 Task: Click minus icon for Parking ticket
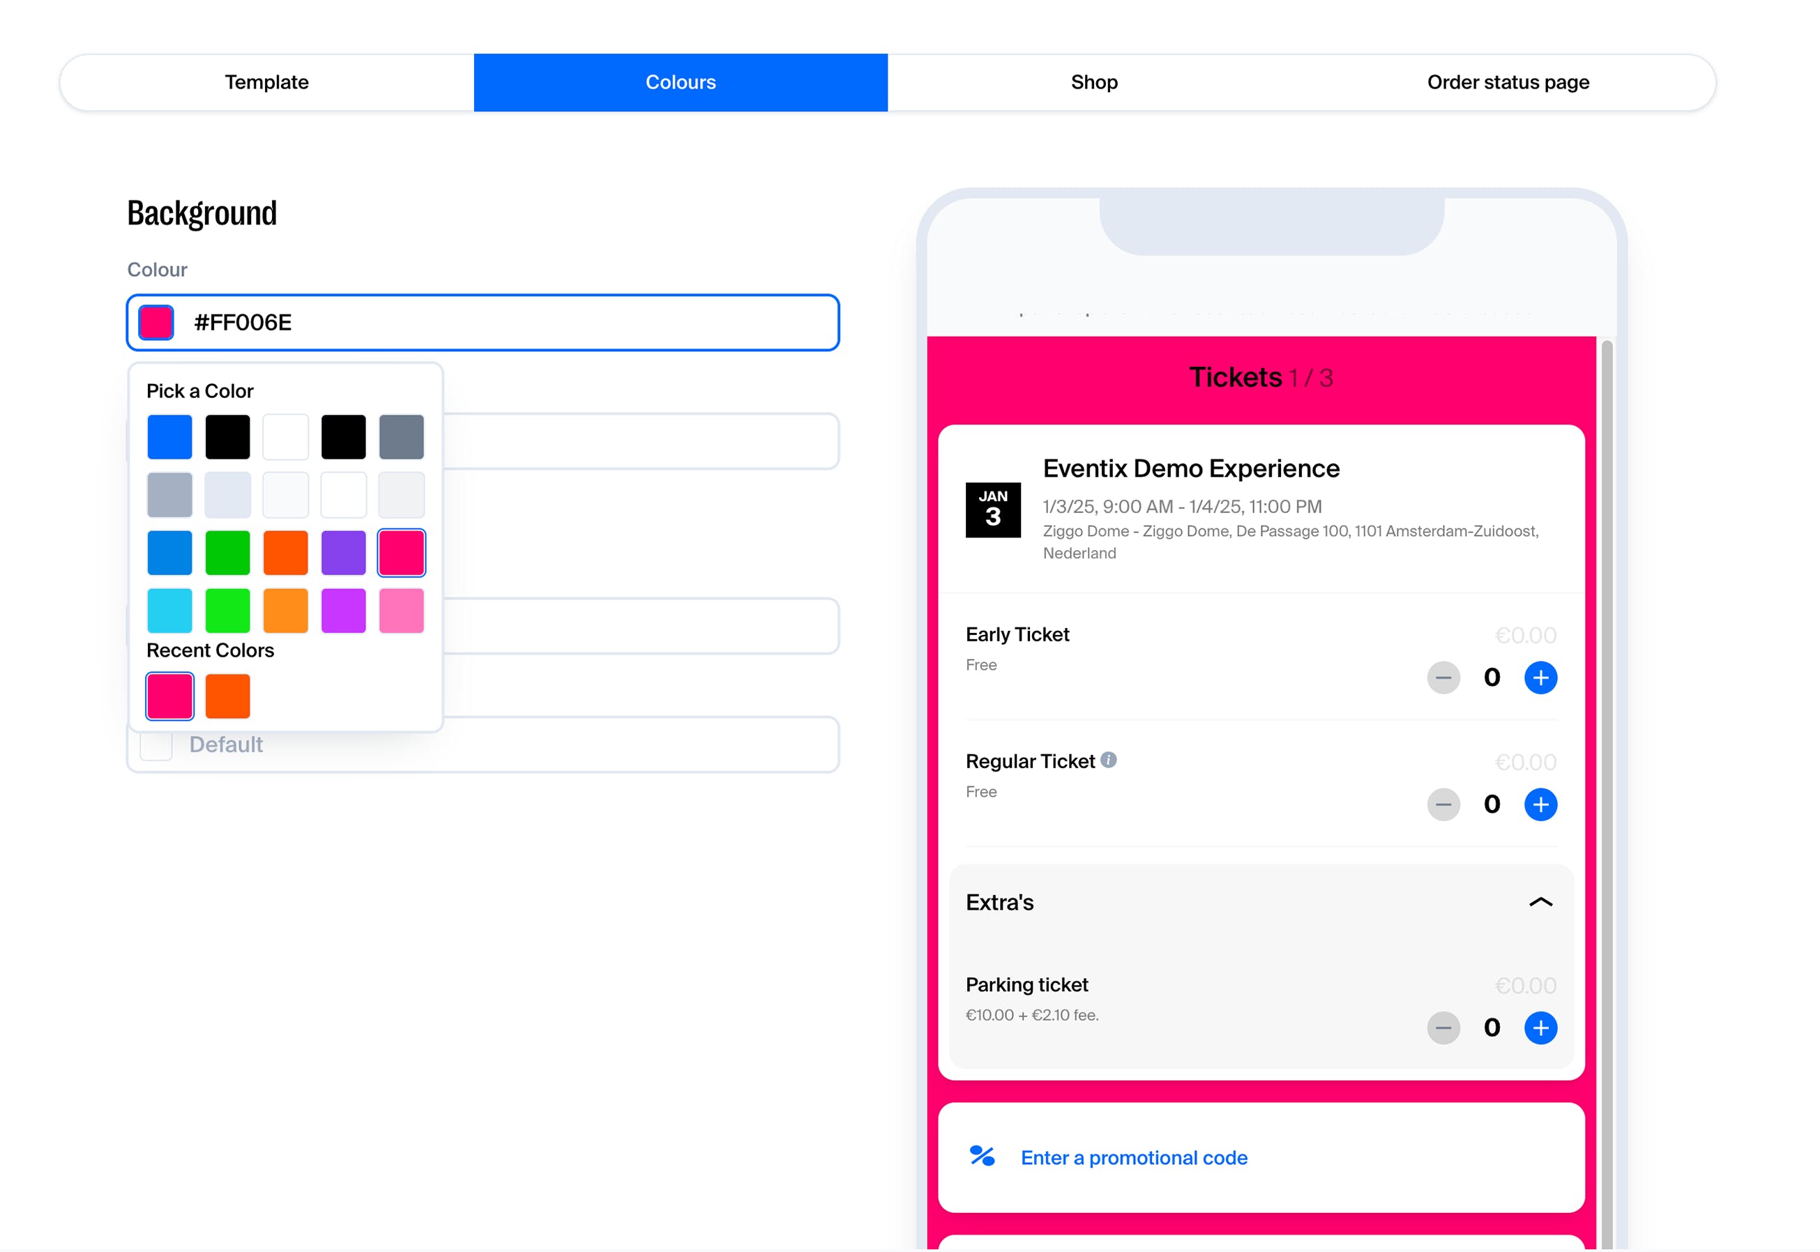tap(1443, 1028)
